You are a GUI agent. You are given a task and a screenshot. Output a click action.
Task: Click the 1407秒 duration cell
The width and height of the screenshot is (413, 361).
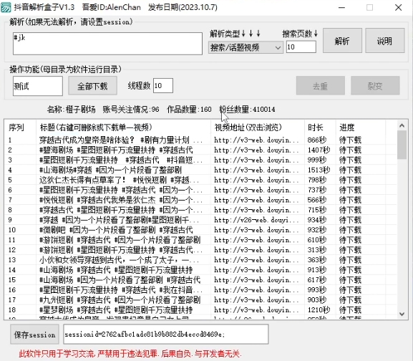[x=319, y=150]
